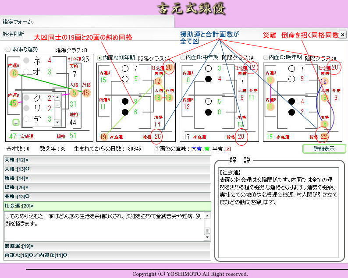Click scroll-down arrow in 社会運 description text
This screenshot has height=278, width=348.
(208, 238)
